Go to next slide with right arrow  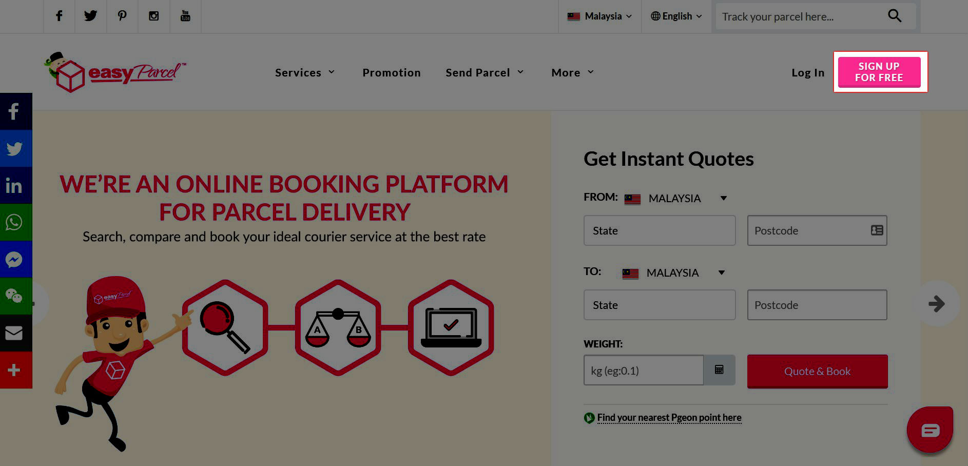pos(937,304)
